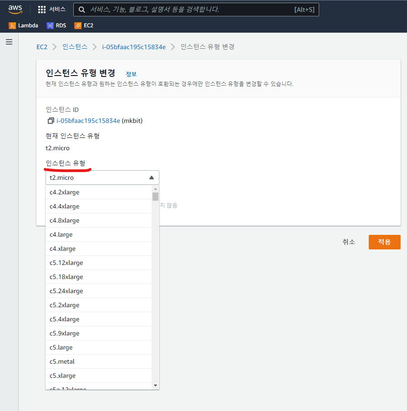Viewport: 407px width, 411px height.
Task: Select c5.24xlarge instance type
Action: pos(99,291)
